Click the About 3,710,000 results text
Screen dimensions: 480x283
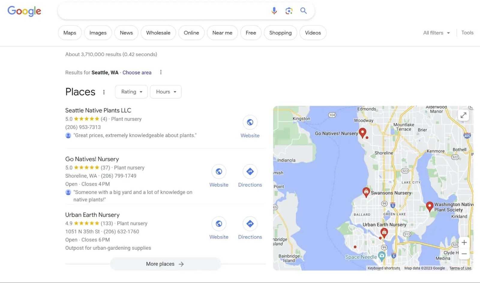point(111,54)
